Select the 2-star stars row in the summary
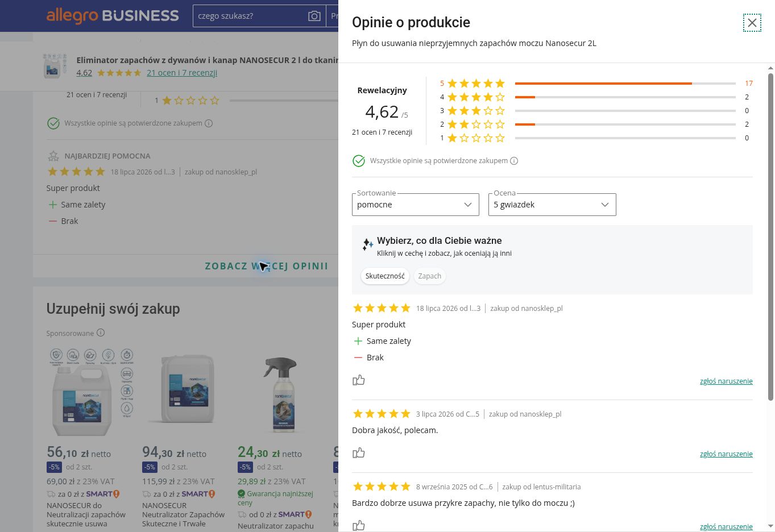 (x=476, y=124)
